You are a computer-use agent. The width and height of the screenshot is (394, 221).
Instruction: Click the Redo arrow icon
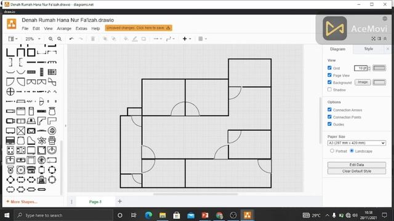pyautogui.click(x=81, y=39)
